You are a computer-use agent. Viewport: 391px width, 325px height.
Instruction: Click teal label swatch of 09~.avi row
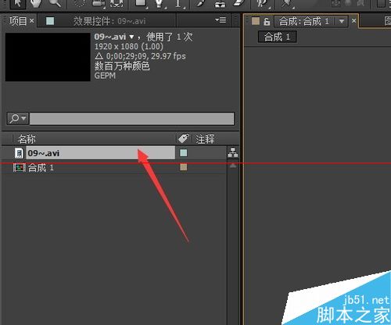(184, 153)
